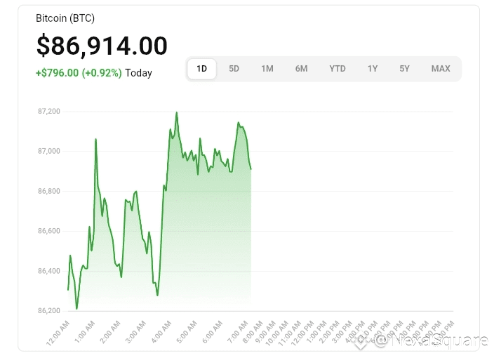Select the MAX range tab
This screenshot has height=358, width=494.
(441, 69)
